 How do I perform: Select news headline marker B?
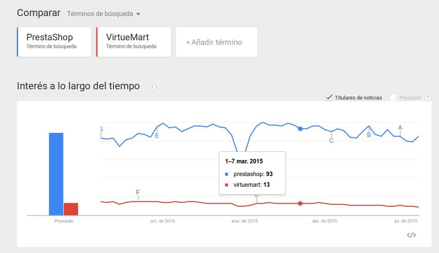click(369, 135)
